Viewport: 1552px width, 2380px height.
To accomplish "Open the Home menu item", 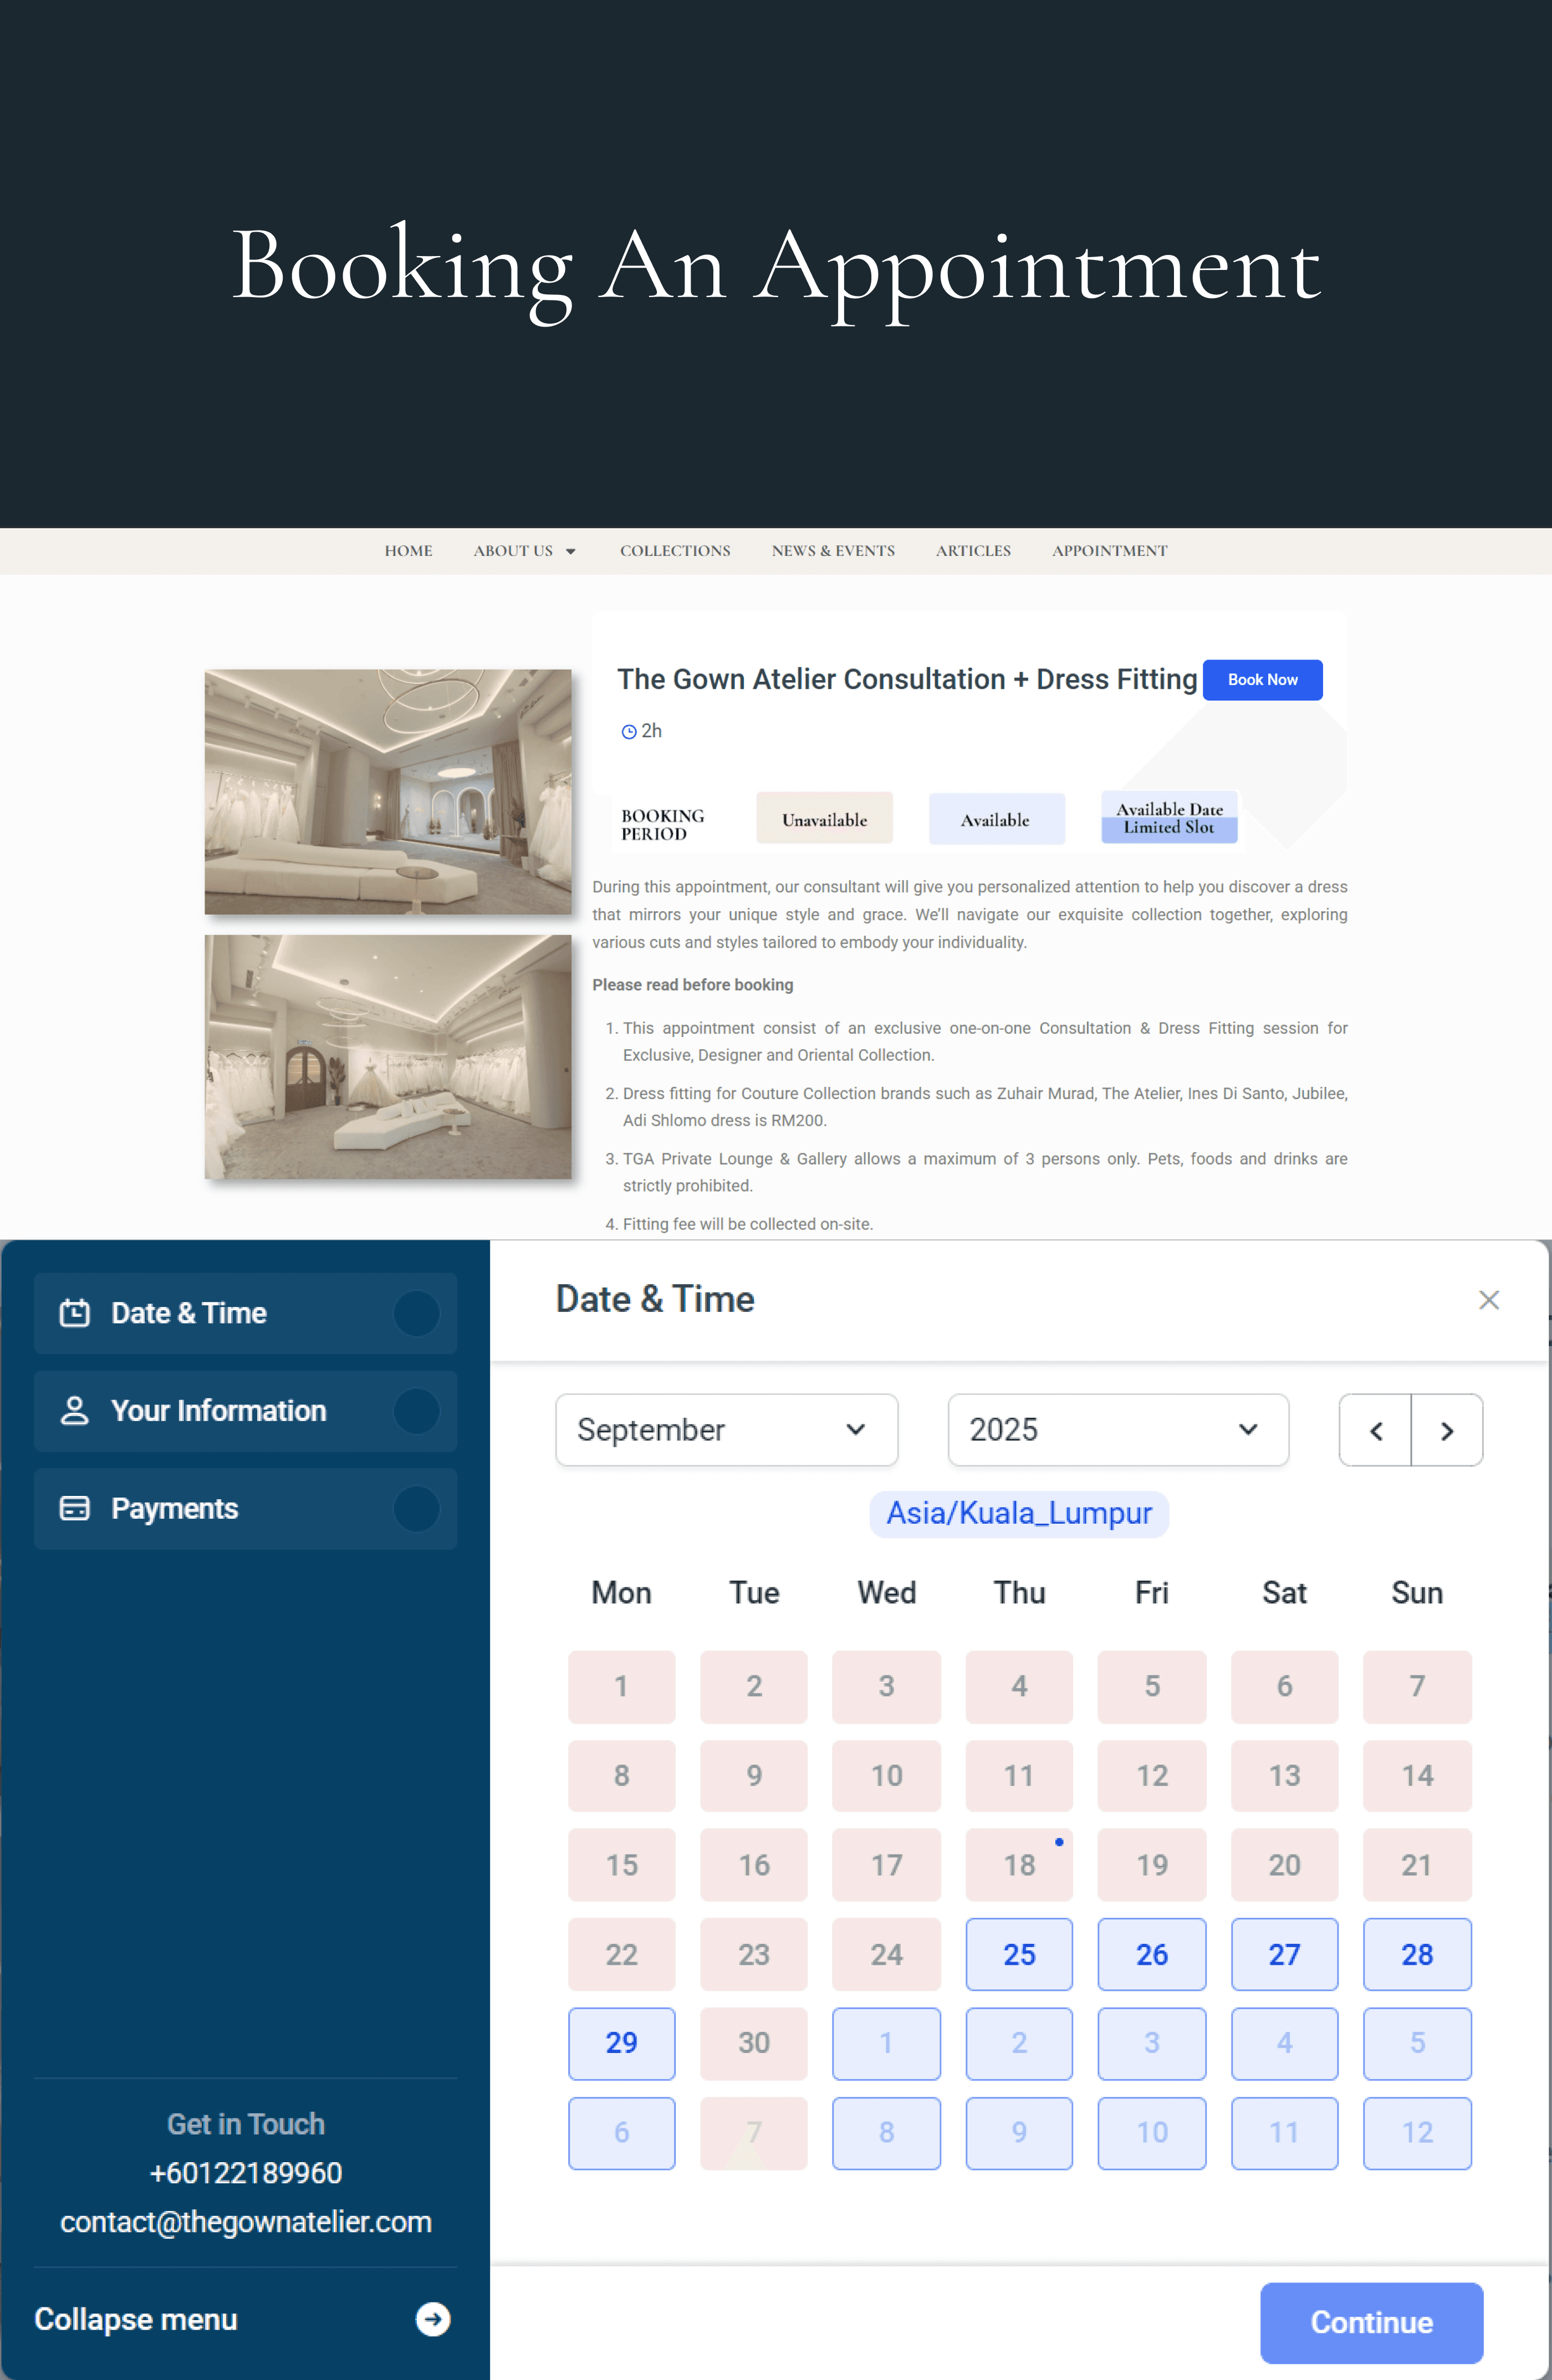I will tap(409, 551).
